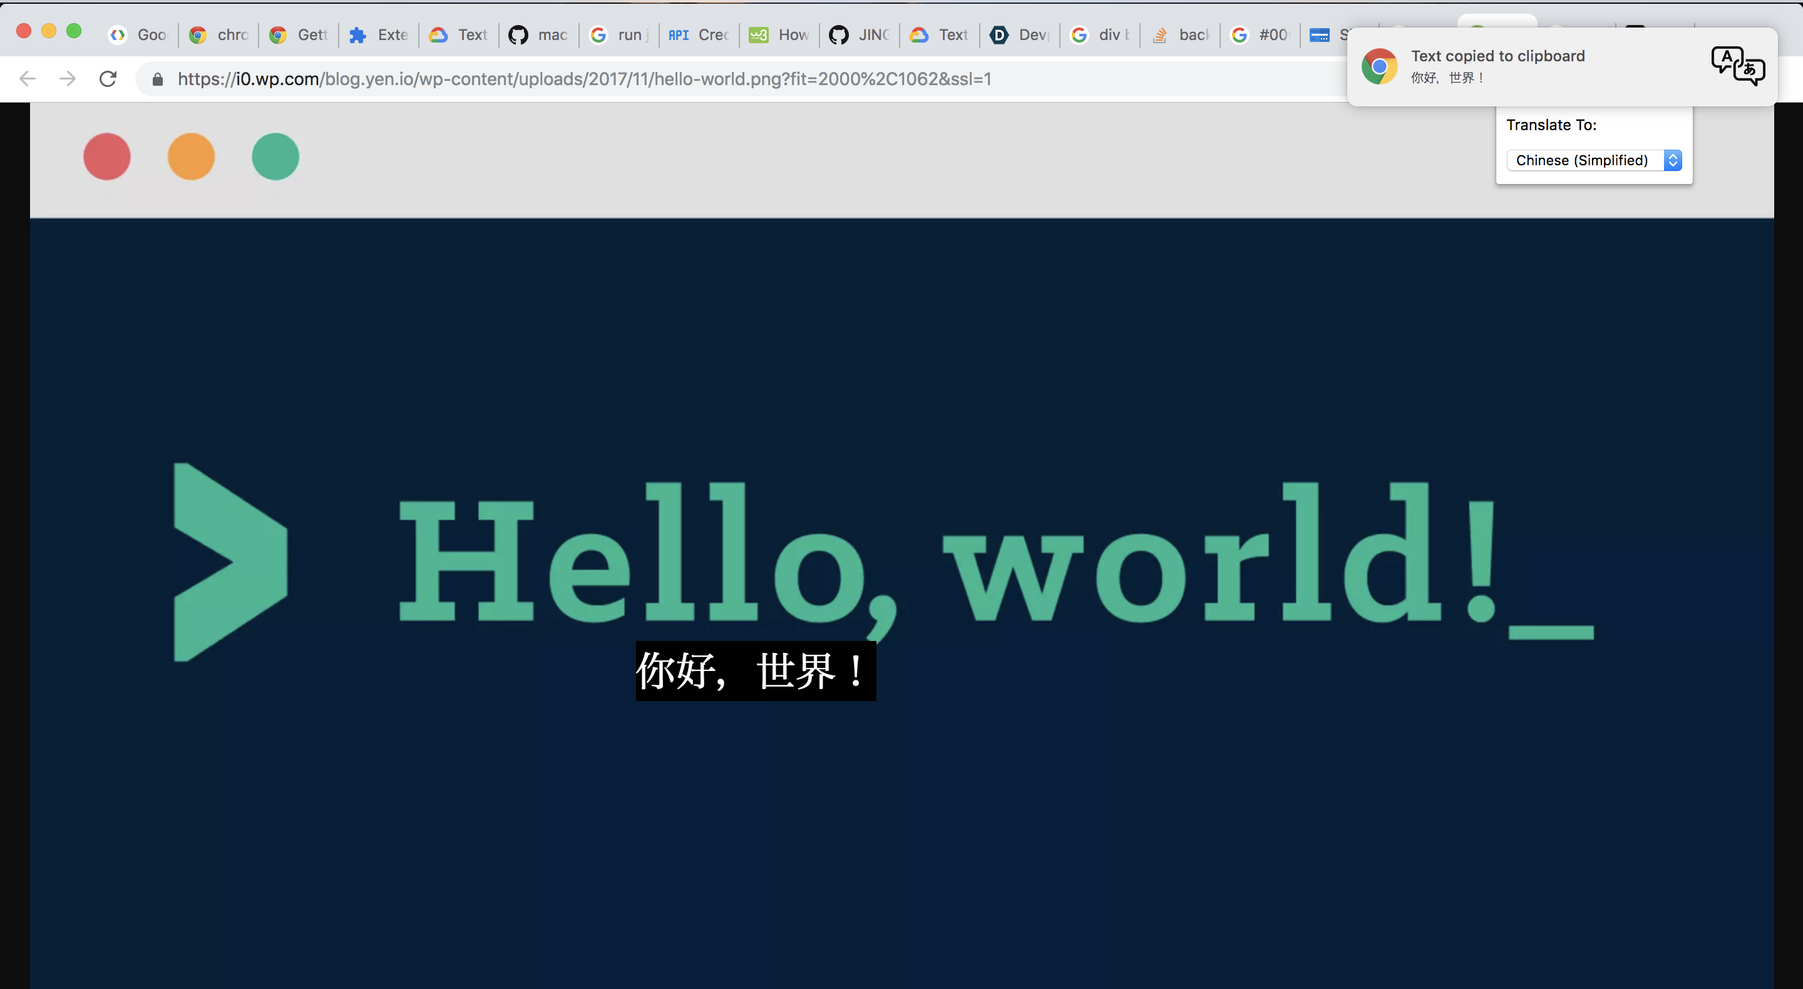Viewport: 1803px width, 989px height.
Task: Switch to the JING GitHub tab
Action: (x=860, y=35)
